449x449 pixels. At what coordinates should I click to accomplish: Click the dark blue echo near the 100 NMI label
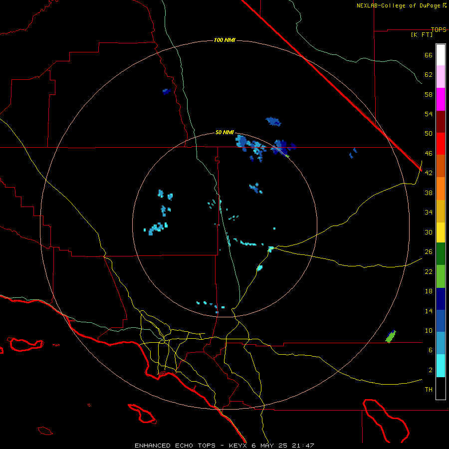[x=166, y=91]
